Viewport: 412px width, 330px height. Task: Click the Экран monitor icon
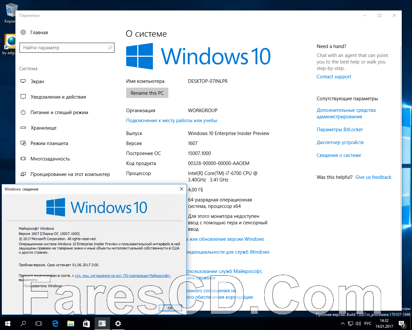(x=23, y=81)
